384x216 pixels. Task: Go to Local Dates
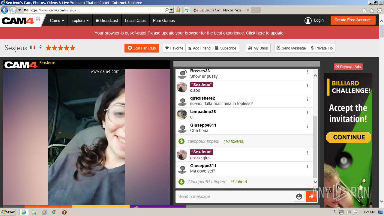135,20
